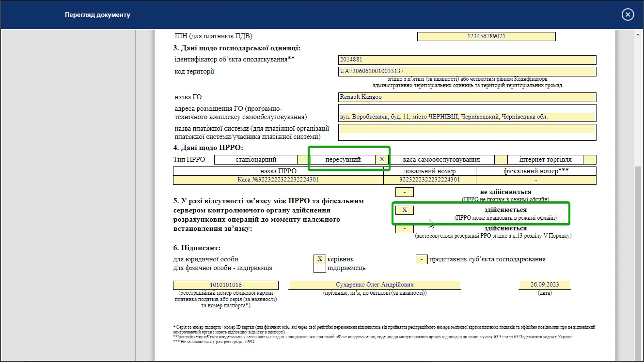
Task: Toggle the керівник signer checkbox
Action: pyautogui.click(x=320, y=259)
